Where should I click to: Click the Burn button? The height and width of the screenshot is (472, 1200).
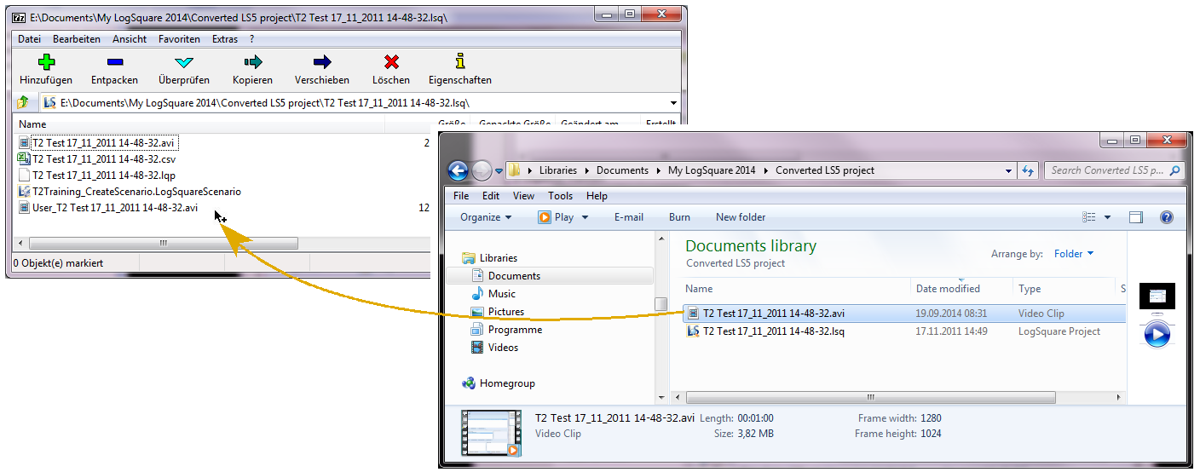click(x=679, y=217)
